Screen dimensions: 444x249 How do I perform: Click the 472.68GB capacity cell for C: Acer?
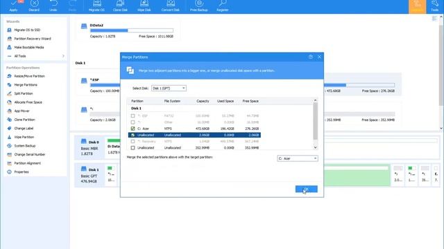pos(203,129)
